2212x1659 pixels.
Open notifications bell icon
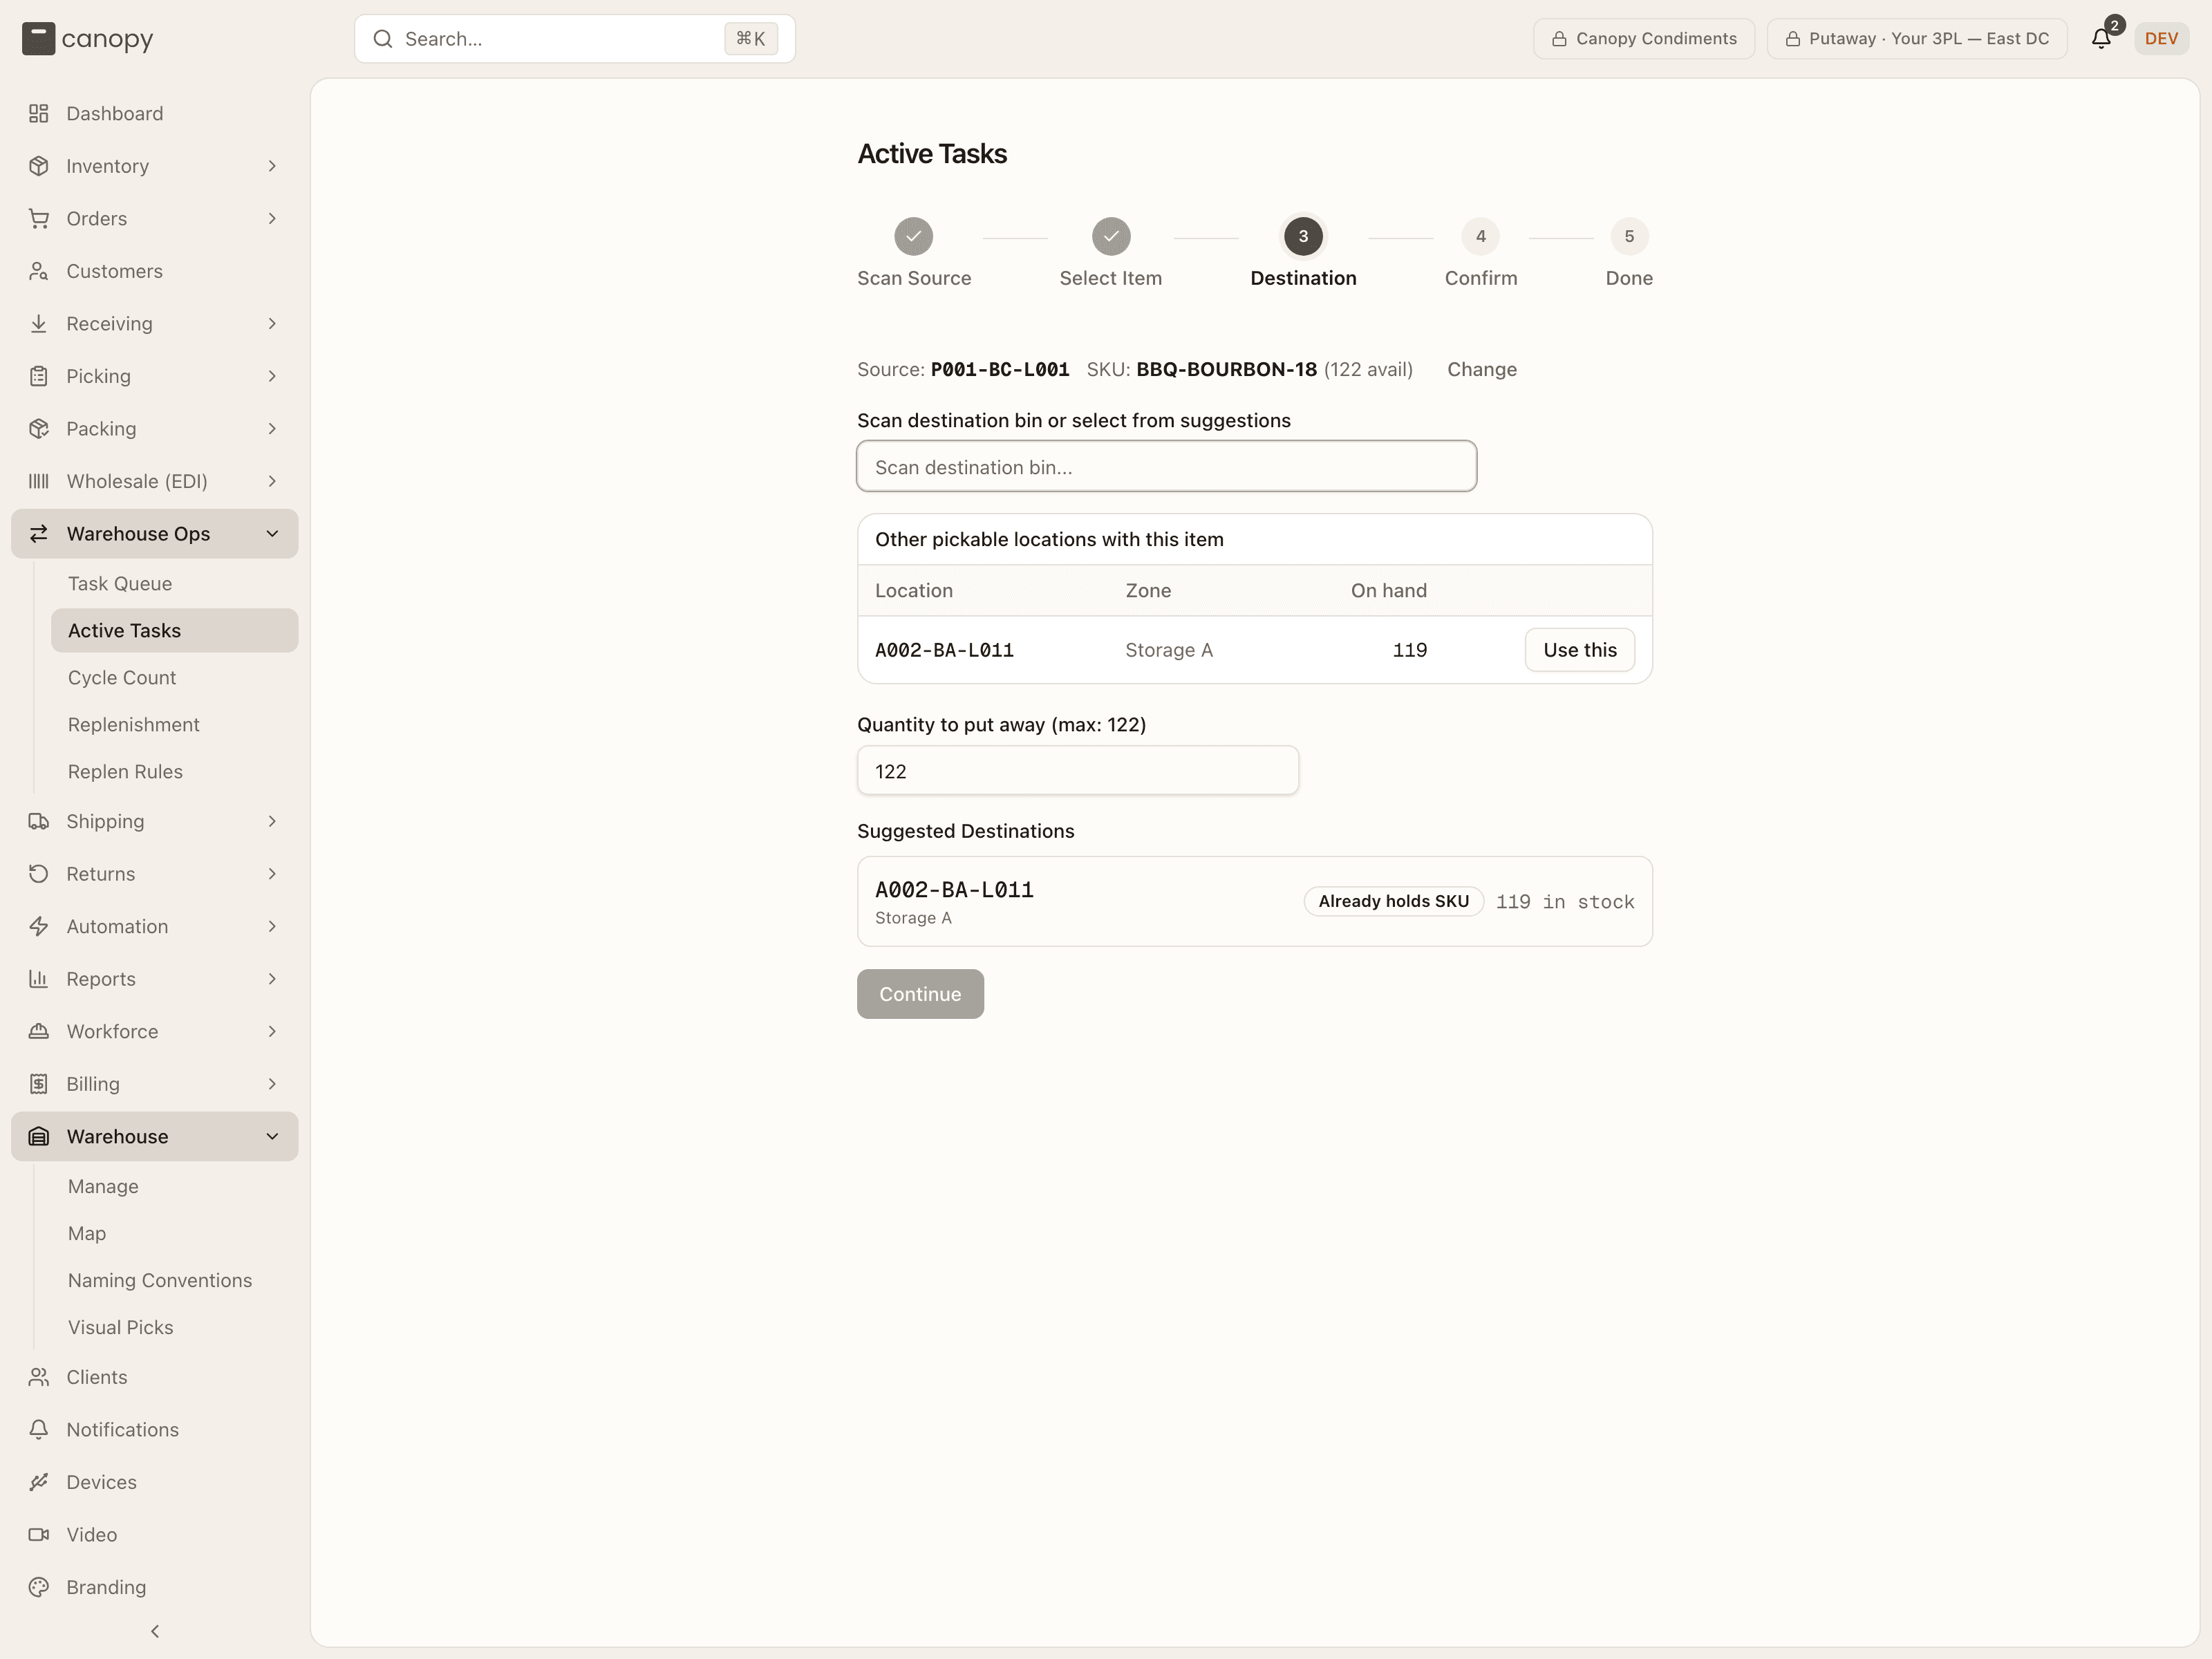(2101, 39)
